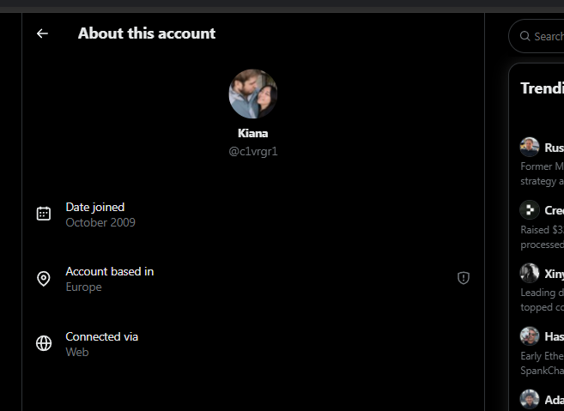564x411 pixels.
Task: Open trending avatar next to 'Ada'
Action: click(530, 399)
